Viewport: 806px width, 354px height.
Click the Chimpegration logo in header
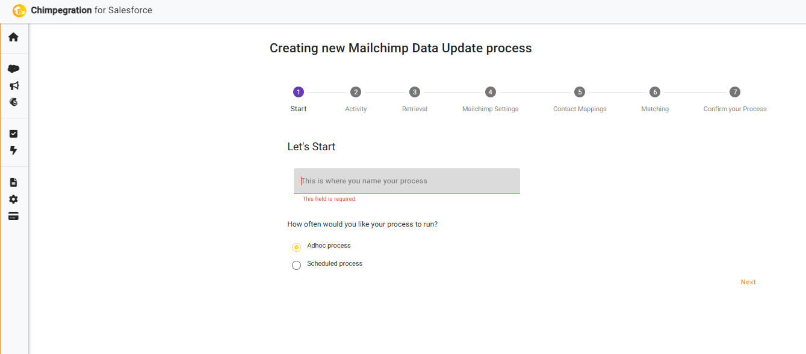point(19,10)
